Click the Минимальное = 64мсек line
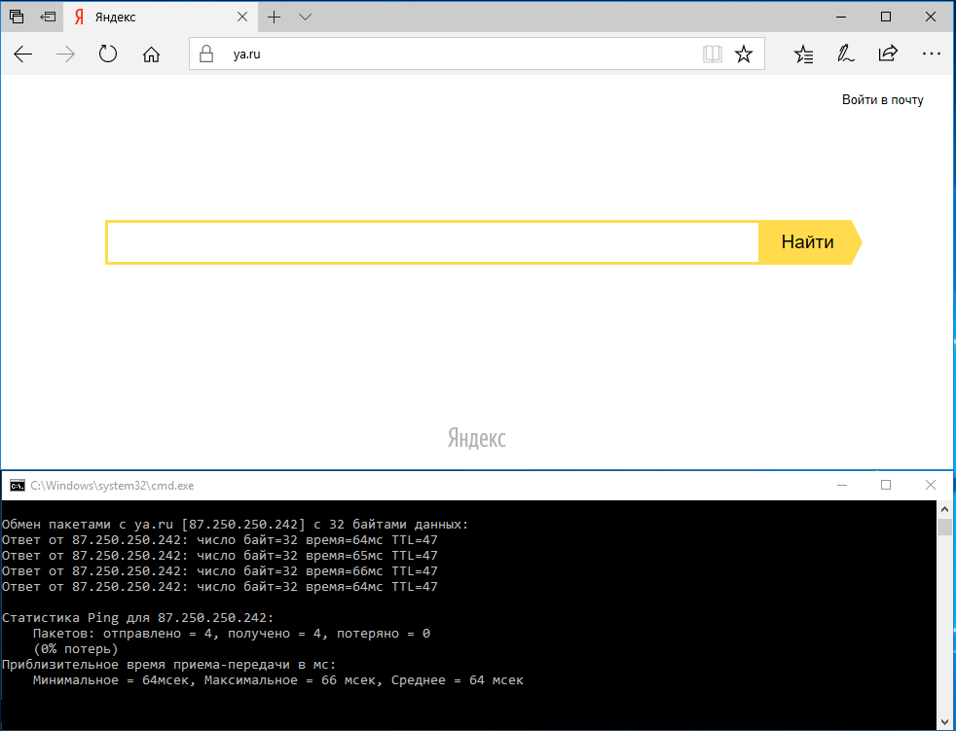 coord(278,680)
